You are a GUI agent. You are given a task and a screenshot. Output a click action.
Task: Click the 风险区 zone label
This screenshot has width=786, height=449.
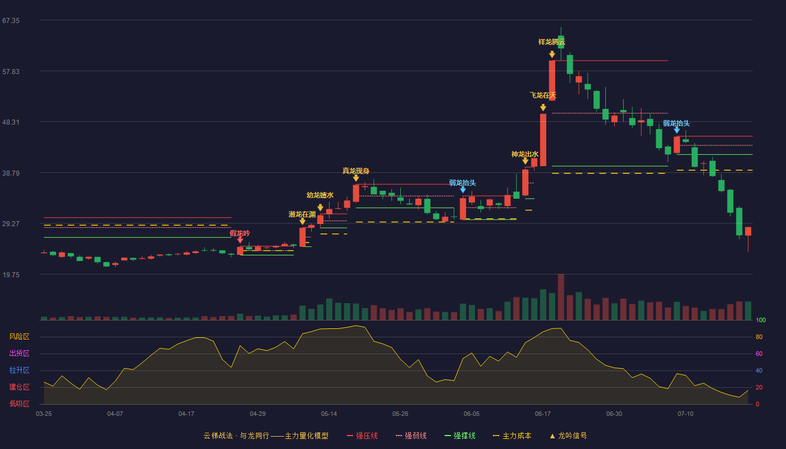click(x=19, y=337)
